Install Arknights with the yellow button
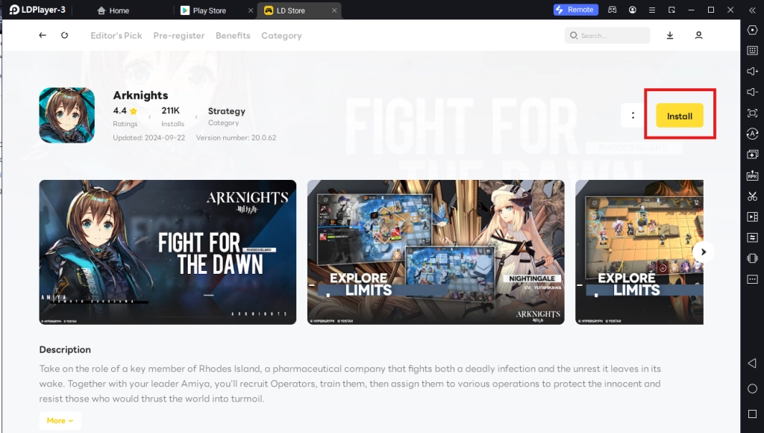The height and width of the screenshot is (433, 764). point(679,116)
